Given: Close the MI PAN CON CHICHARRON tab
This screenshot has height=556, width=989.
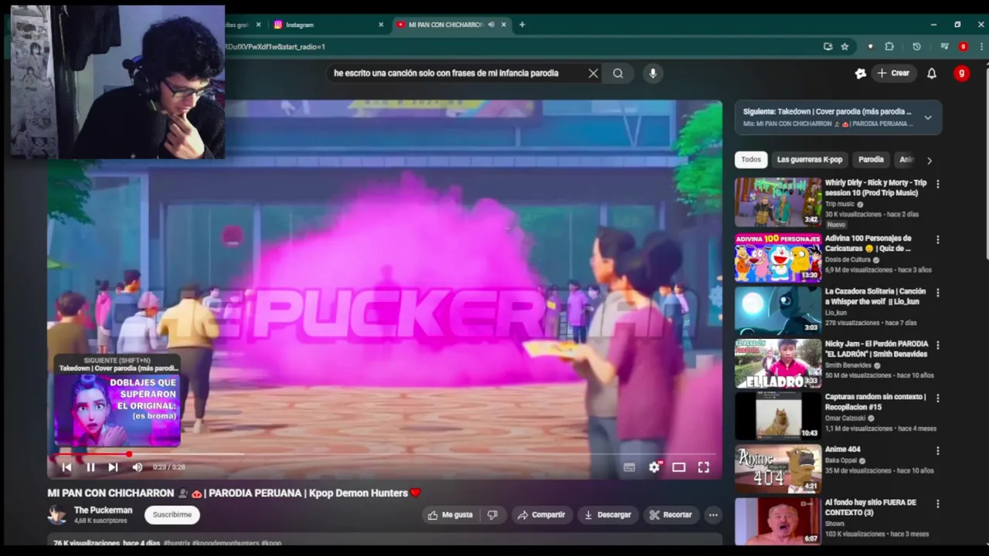Looking at the screenshot, I should 504,25.
